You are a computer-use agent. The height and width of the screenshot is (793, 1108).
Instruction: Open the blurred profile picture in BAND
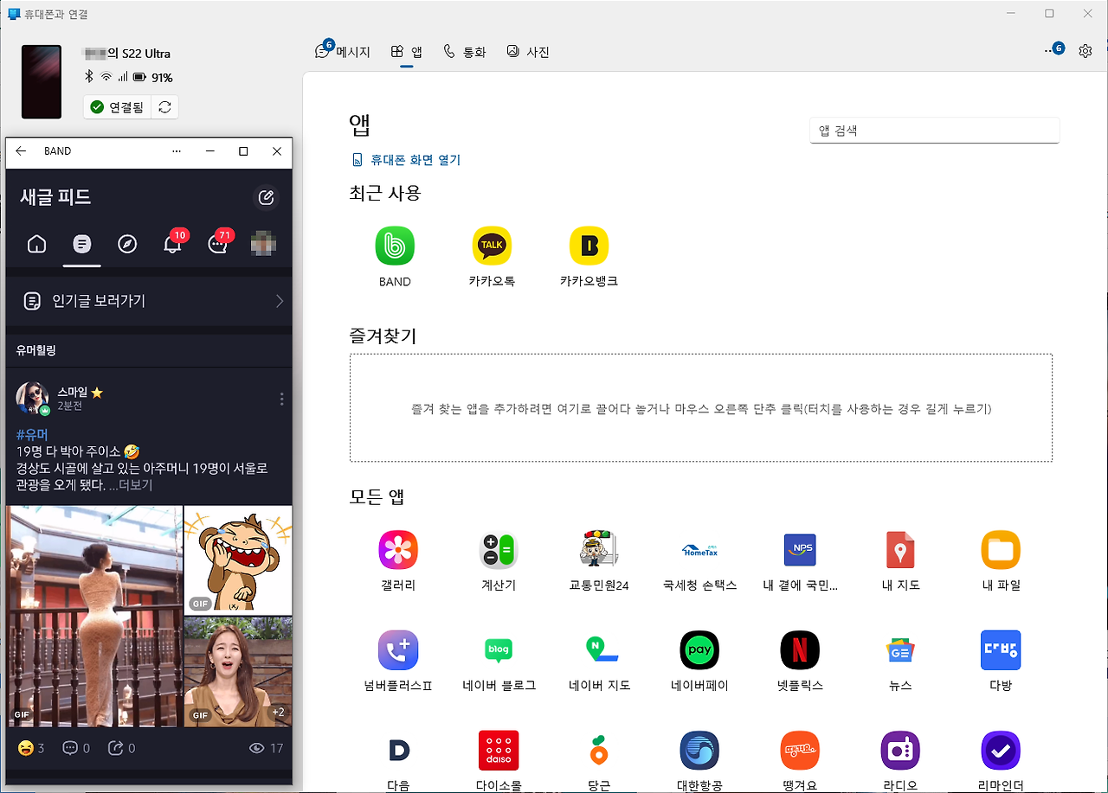pyautogui.click(x=263, y=245)
